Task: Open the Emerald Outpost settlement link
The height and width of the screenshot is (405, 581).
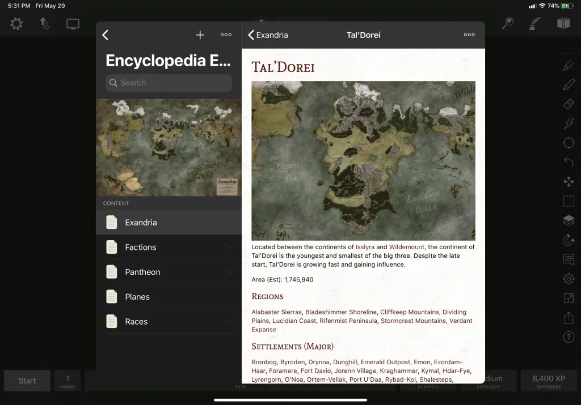Action: coord(385,362)
